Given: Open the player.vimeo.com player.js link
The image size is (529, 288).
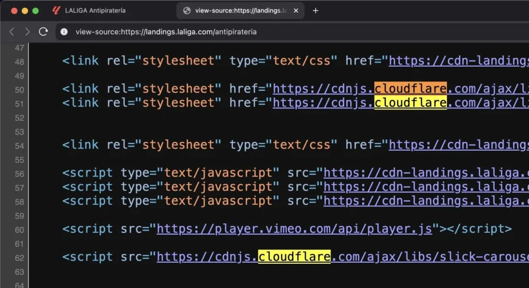Looking at the screenshot, I should pos(294,229).
